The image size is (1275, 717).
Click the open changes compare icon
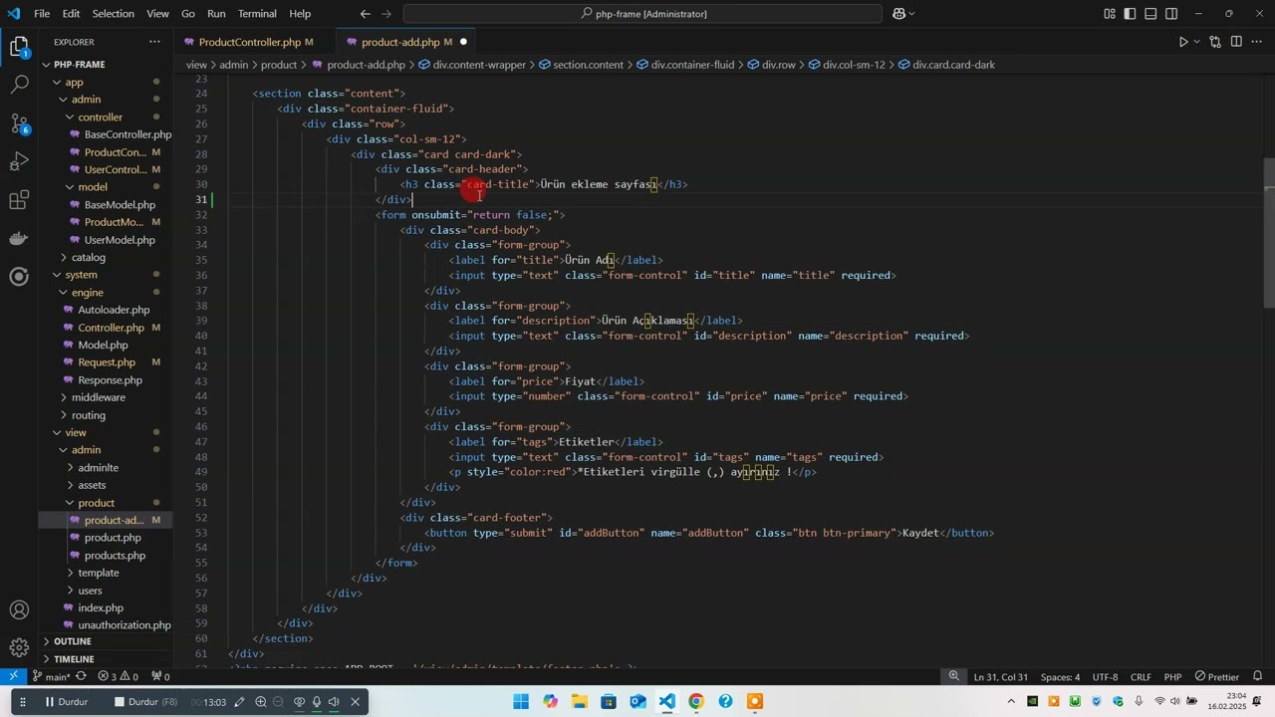click(x=1215, y=42)
